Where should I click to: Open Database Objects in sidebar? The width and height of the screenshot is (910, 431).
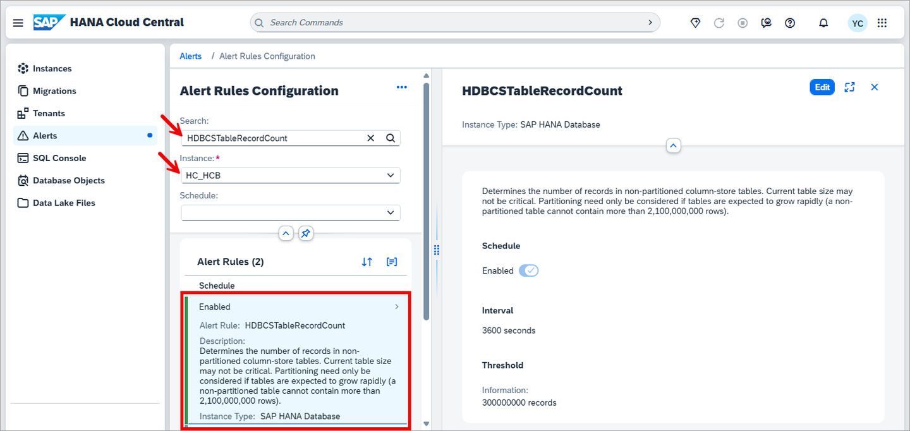point(85,181)
